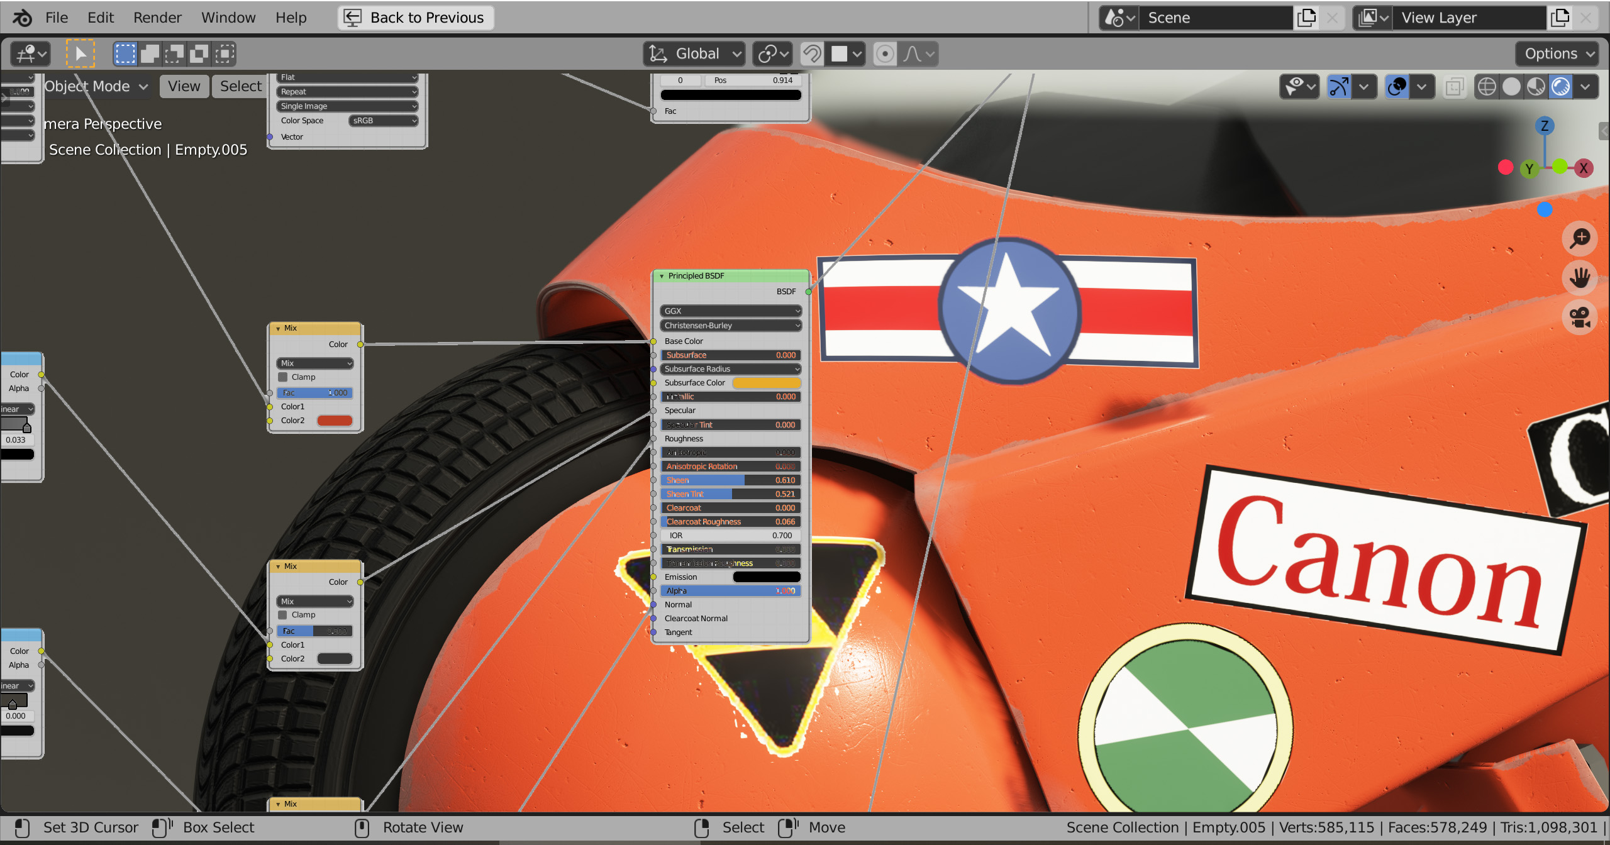Click the Blender logo icon

[x=22, y=18]
